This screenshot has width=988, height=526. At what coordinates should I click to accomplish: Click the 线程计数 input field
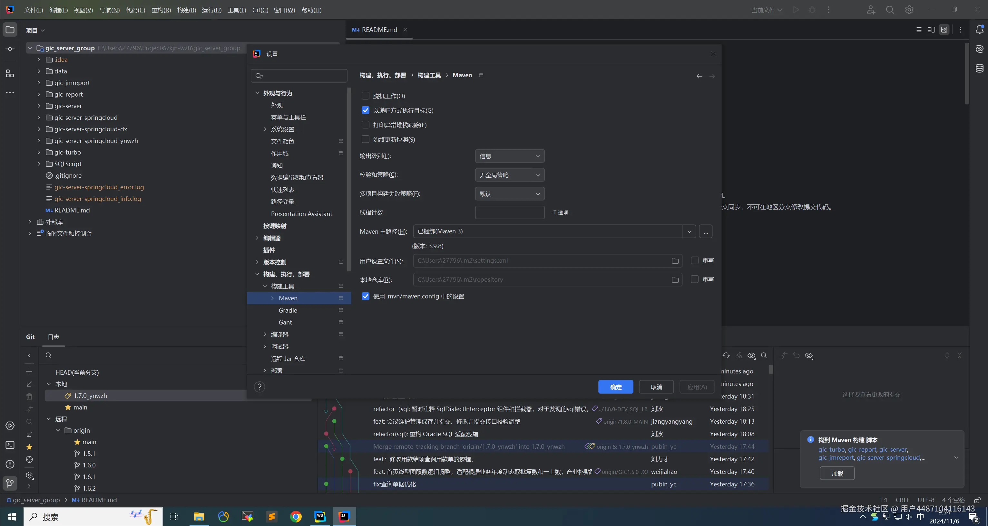[509, 213]
